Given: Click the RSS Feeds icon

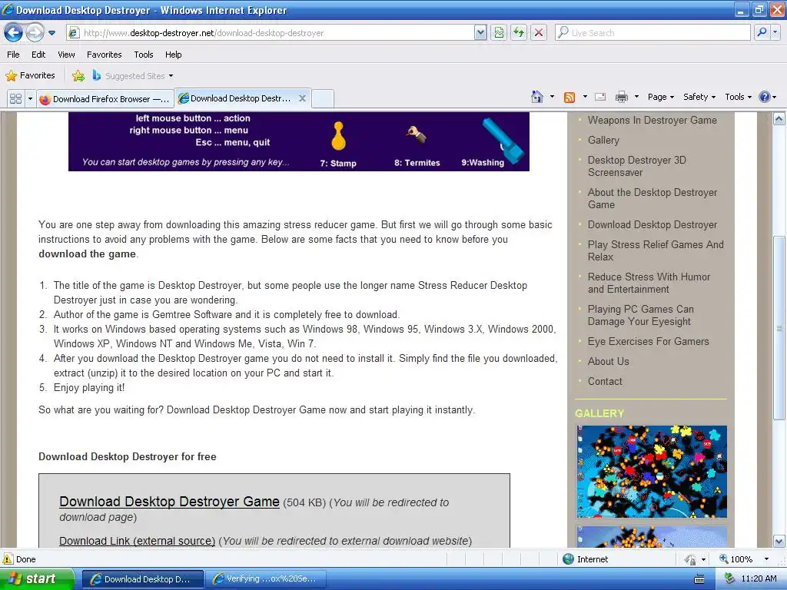Looking at the screenshot, I should click(x=569, y=98).
